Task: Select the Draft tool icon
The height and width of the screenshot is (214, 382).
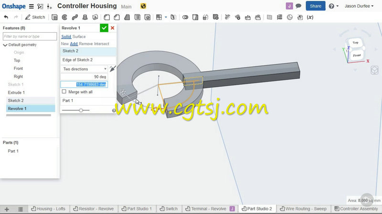Action: coord(127,17)
